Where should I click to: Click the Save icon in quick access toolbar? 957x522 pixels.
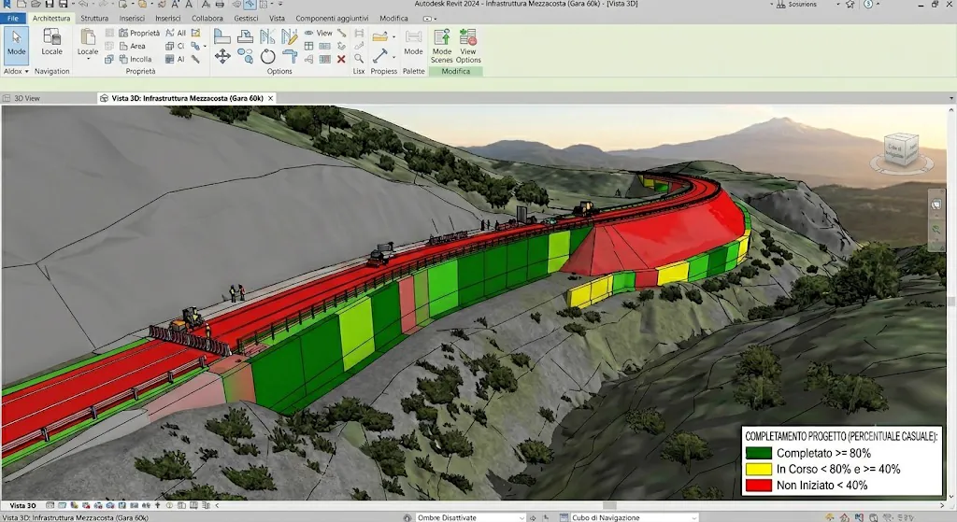[x=50, y=5]
